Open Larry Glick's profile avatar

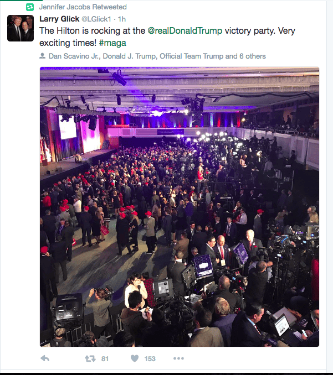tap(21, 28)
